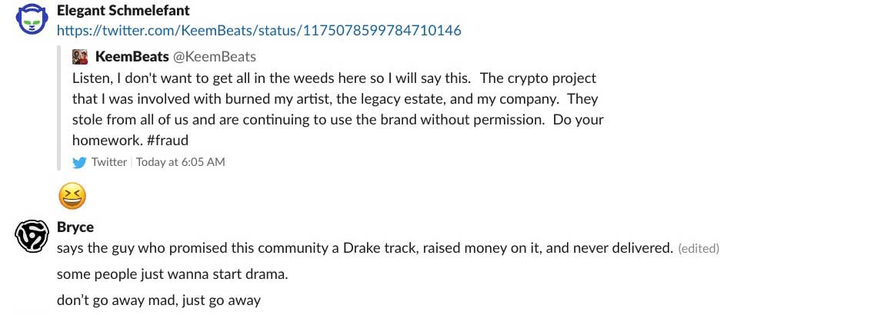Click the @KeemBeats handle text
The image size is (887, 315).
[214, 56]
